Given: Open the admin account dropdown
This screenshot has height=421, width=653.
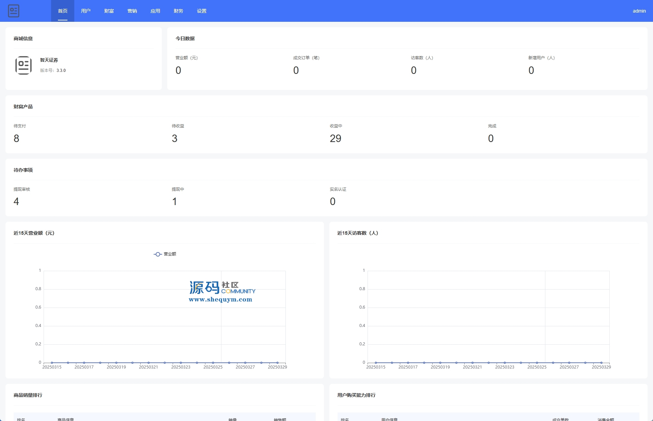Looking at the screenshot, I should tap(639, 11).
